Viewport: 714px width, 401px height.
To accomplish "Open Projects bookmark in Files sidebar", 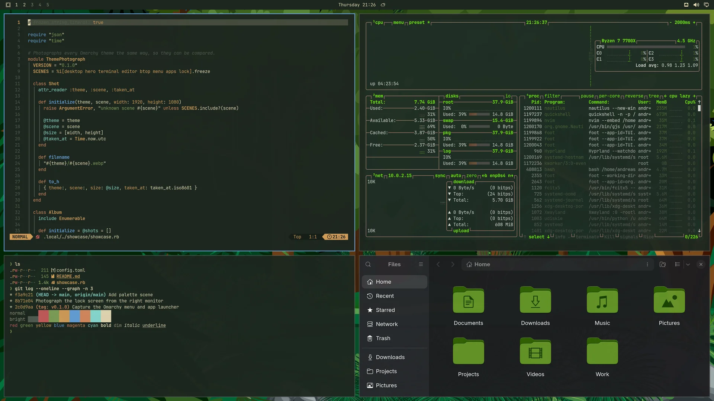I will pos(395,371).
